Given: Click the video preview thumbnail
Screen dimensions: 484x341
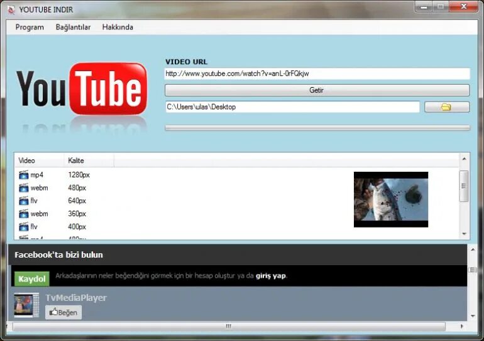Looking at the screenshot, I should click(391, 199).
